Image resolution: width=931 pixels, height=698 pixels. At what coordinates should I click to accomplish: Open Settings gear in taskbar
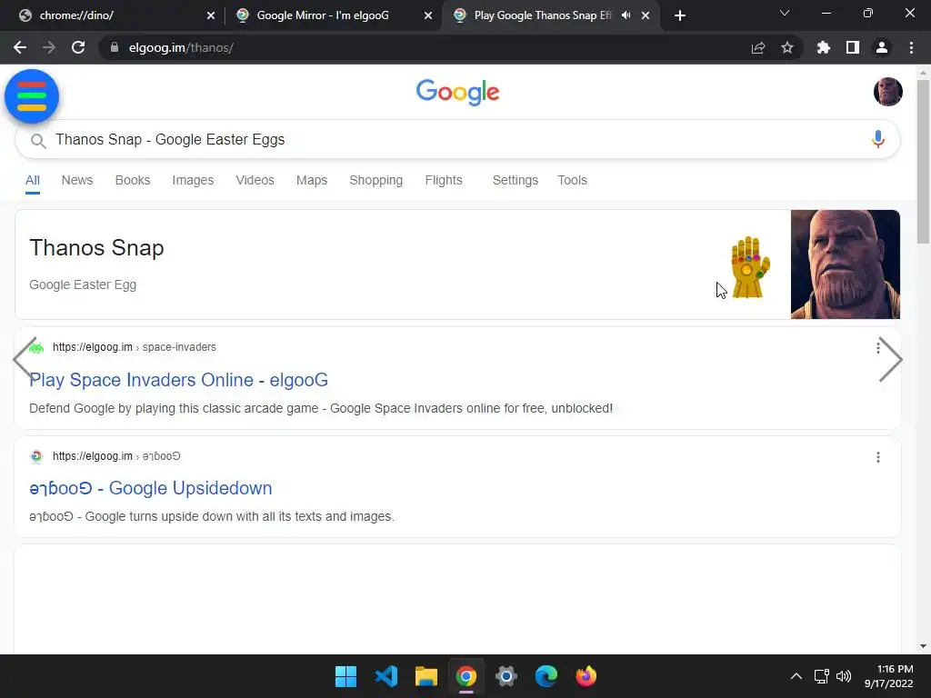coord(506,676)
